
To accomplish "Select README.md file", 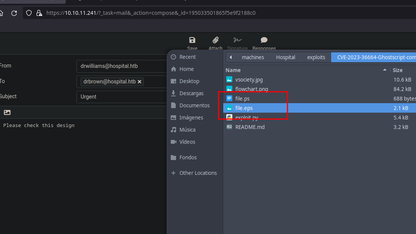I will point(250,127).
